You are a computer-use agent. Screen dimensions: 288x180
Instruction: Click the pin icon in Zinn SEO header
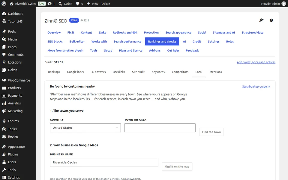pos(261,20)
